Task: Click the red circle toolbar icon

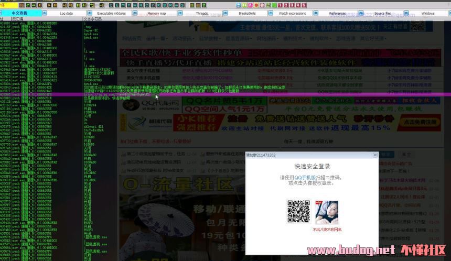Action: 256,5
